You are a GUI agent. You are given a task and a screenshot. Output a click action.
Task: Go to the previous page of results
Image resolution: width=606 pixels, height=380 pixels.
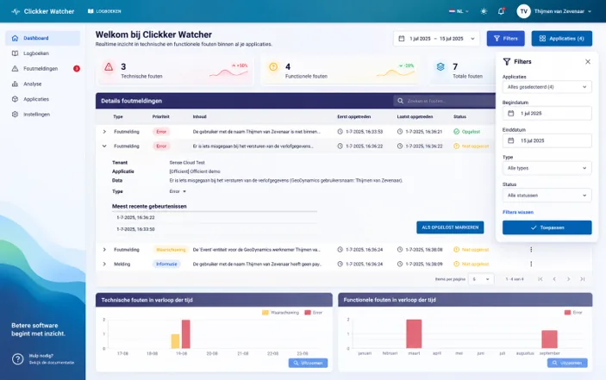(x=554, y=279)
